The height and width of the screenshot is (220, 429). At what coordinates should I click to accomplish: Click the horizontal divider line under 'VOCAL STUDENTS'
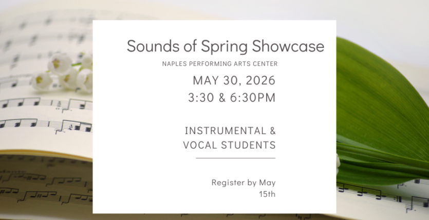(235, 158)
